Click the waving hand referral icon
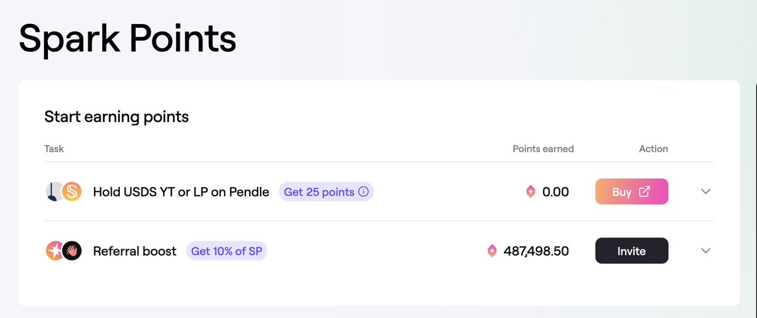 tap(72, 251)
